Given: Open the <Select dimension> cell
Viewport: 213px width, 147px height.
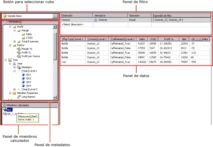Looking at the screenshot, I should [76, 24].
